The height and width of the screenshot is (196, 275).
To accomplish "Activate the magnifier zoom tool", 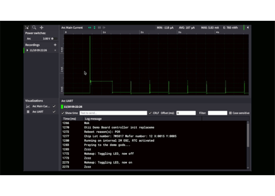I will [34, 27].
